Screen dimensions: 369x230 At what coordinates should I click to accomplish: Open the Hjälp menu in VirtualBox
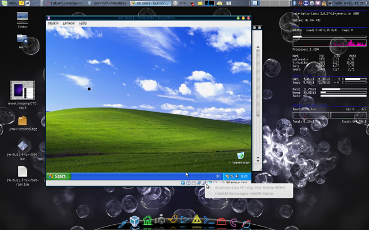point(83,23)
